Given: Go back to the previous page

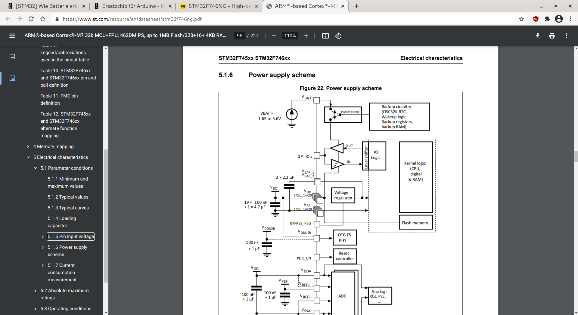Looking at the screenshot, I should tap(8, 19).
